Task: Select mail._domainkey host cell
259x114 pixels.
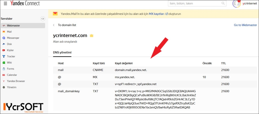Action: click(69, 91)
